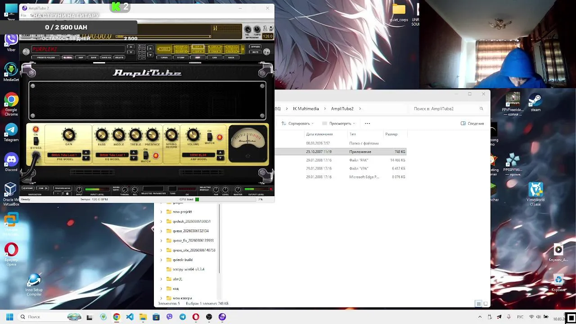Expand the qvdesk_20260306130851 folder
Screen dimensions: 576x324
tap(161, 221)
